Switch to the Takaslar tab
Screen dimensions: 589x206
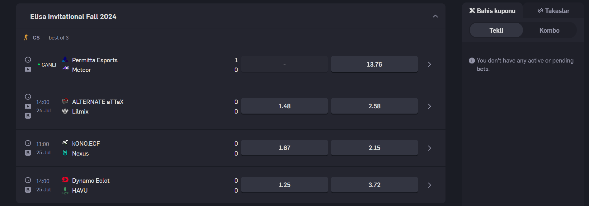point(553,11)
